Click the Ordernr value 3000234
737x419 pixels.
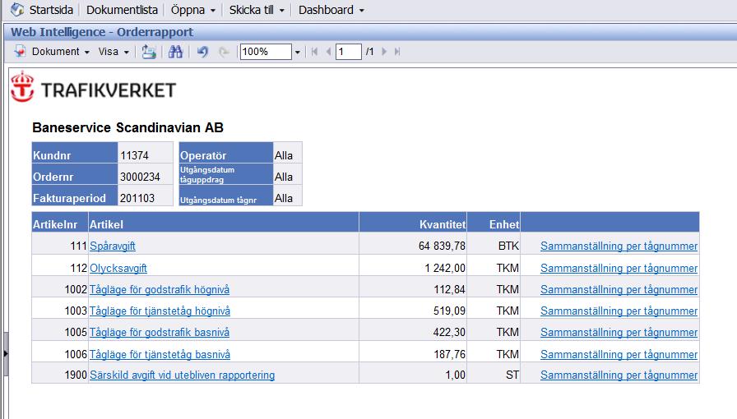pos(140,177)
